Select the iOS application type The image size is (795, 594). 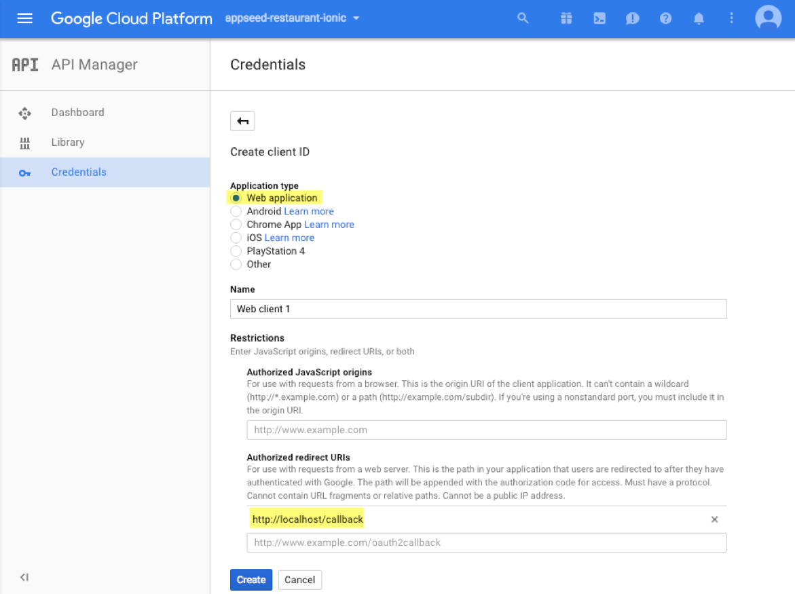coord(236,237)
